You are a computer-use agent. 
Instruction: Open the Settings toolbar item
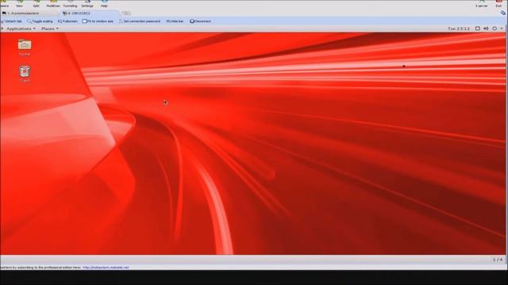tap(87, 3)
